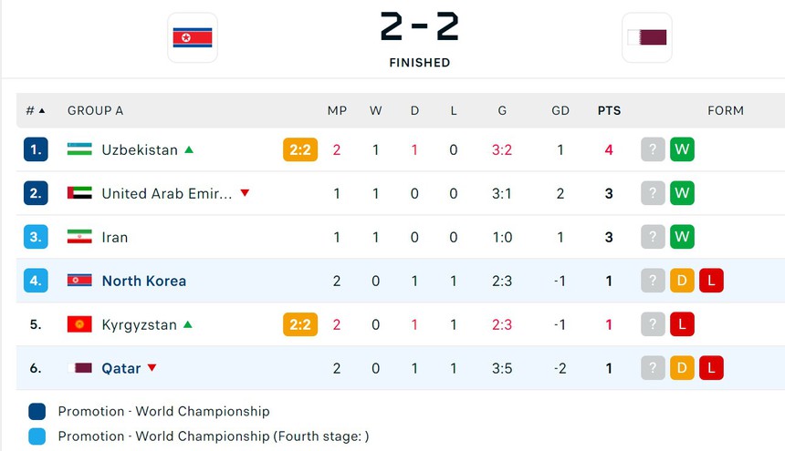Click Kyrgyzstan's red L form badge

coord(682,324)
